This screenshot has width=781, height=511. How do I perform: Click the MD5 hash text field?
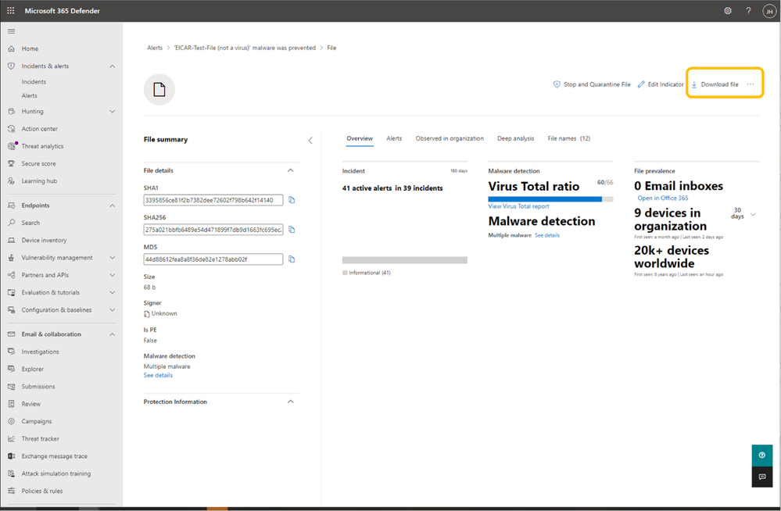tap(213, 259)
